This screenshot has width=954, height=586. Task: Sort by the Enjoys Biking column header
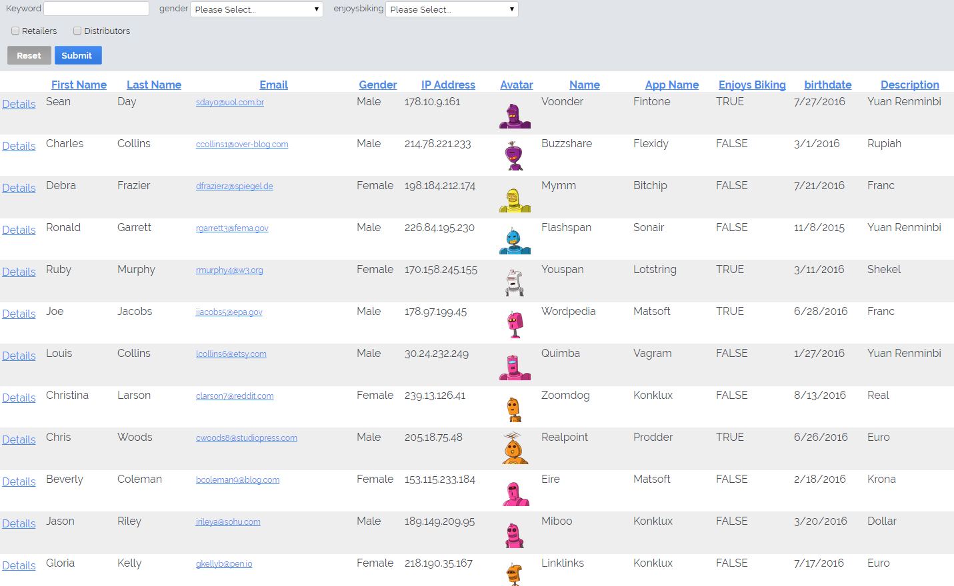coord(752,85)
